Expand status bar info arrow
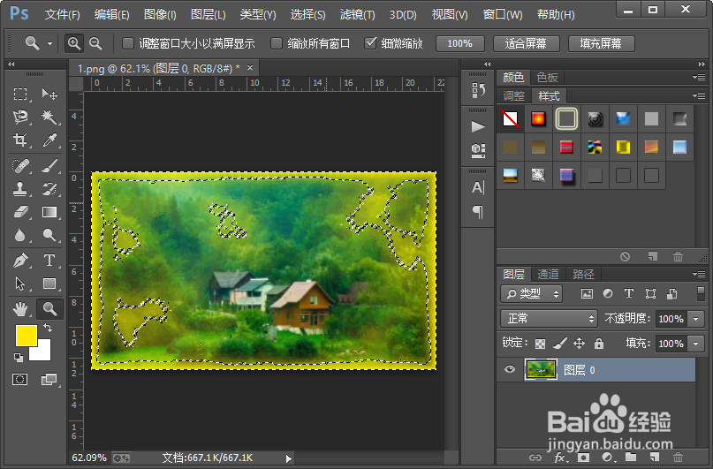This screenshot has width=713, height=469. coord(288,458)
